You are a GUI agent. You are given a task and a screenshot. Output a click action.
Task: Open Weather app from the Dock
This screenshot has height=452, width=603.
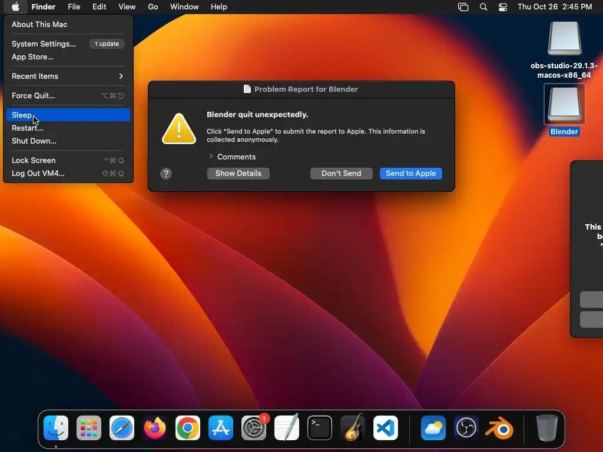pos(433,428)
